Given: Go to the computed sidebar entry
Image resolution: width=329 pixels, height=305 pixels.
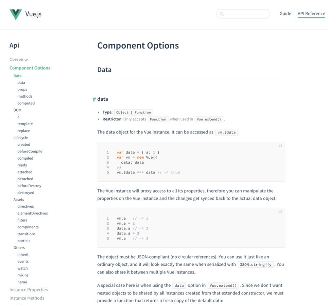Looking at the screenshot, I should 26,103.
